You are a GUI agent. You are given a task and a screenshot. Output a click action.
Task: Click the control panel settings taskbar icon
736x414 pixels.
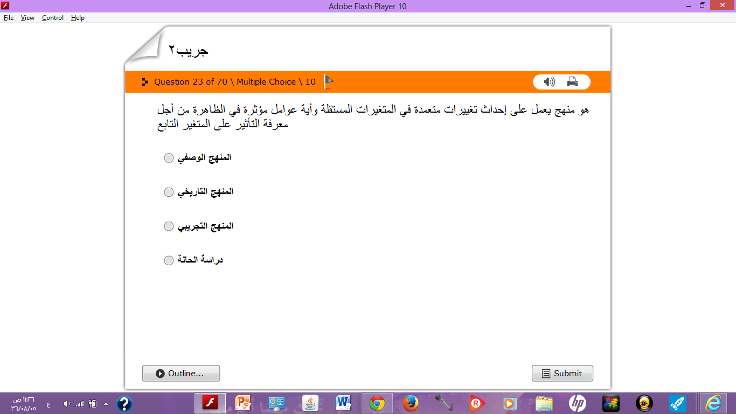[276, 403]
